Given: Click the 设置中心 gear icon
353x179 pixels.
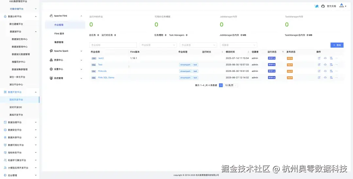Looking at the screenshot, I should (x=51, y=69).
